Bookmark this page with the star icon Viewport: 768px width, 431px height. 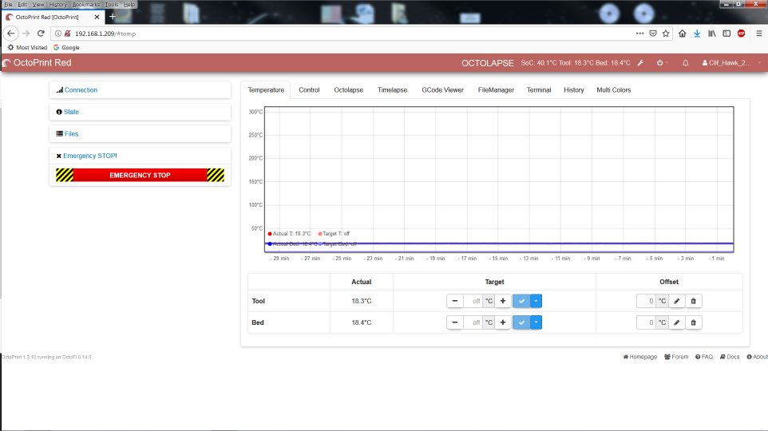[665, 34]
